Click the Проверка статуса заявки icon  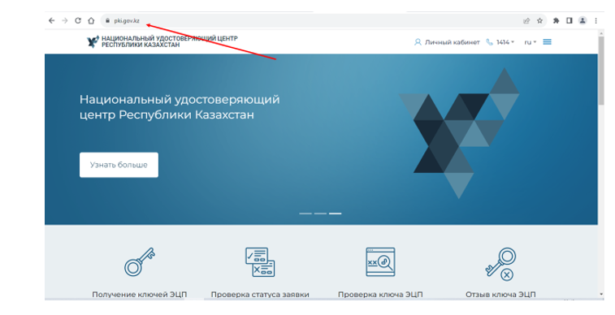coord(260,261)
